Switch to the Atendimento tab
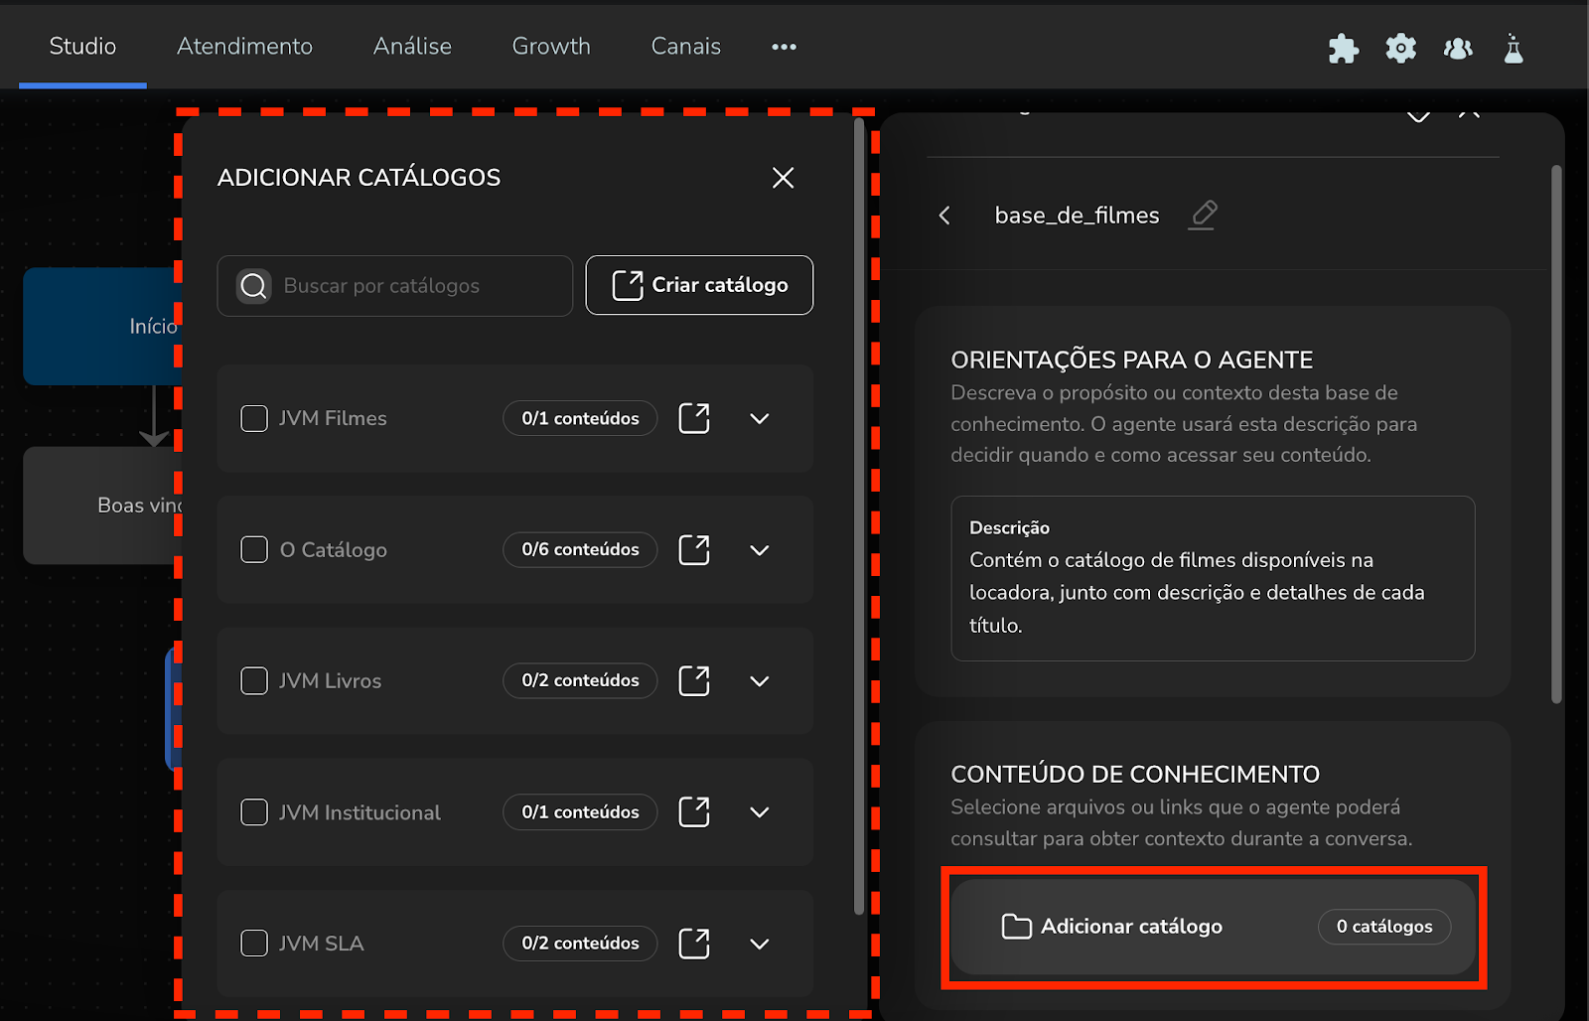This screenshot has width=1589, height=1021. click(244, 47)
